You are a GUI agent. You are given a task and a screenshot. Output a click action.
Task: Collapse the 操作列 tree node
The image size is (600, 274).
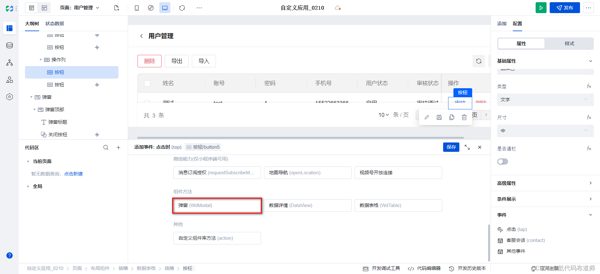41,60
